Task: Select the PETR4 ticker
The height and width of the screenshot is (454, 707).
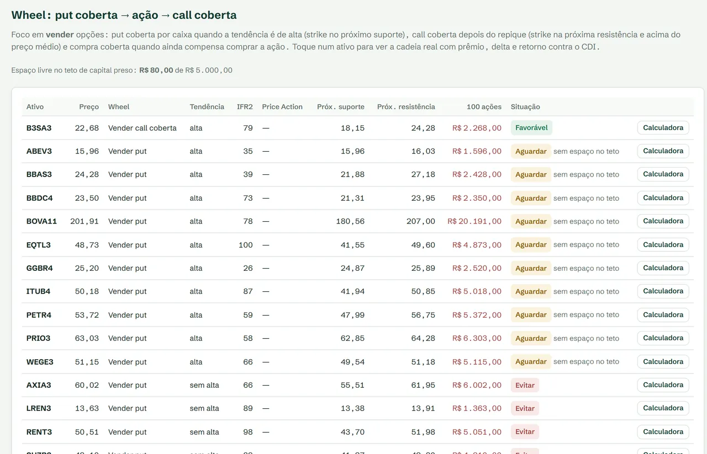Action: pyautogui.click(x=39, y=315)
